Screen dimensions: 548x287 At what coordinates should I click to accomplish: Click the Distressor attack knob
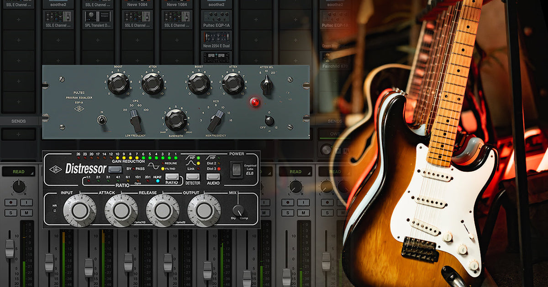(x=121, y=210)
